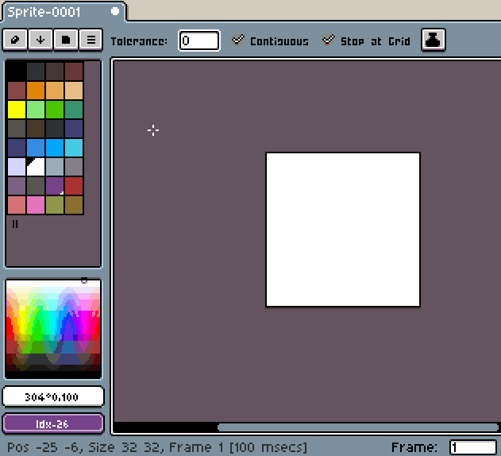Click the Frame number input field
Image resolution: width=501 pixels, height=456 pixels.
click(x=473, y=447)
